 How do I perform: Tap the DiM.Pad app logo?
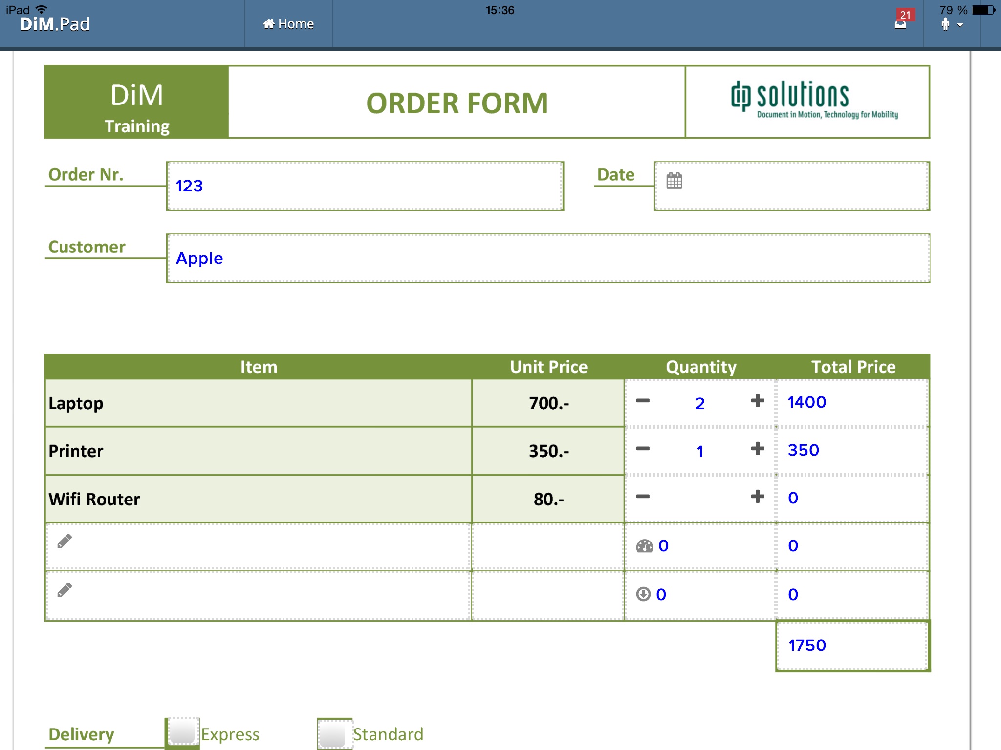coord(55,24)
